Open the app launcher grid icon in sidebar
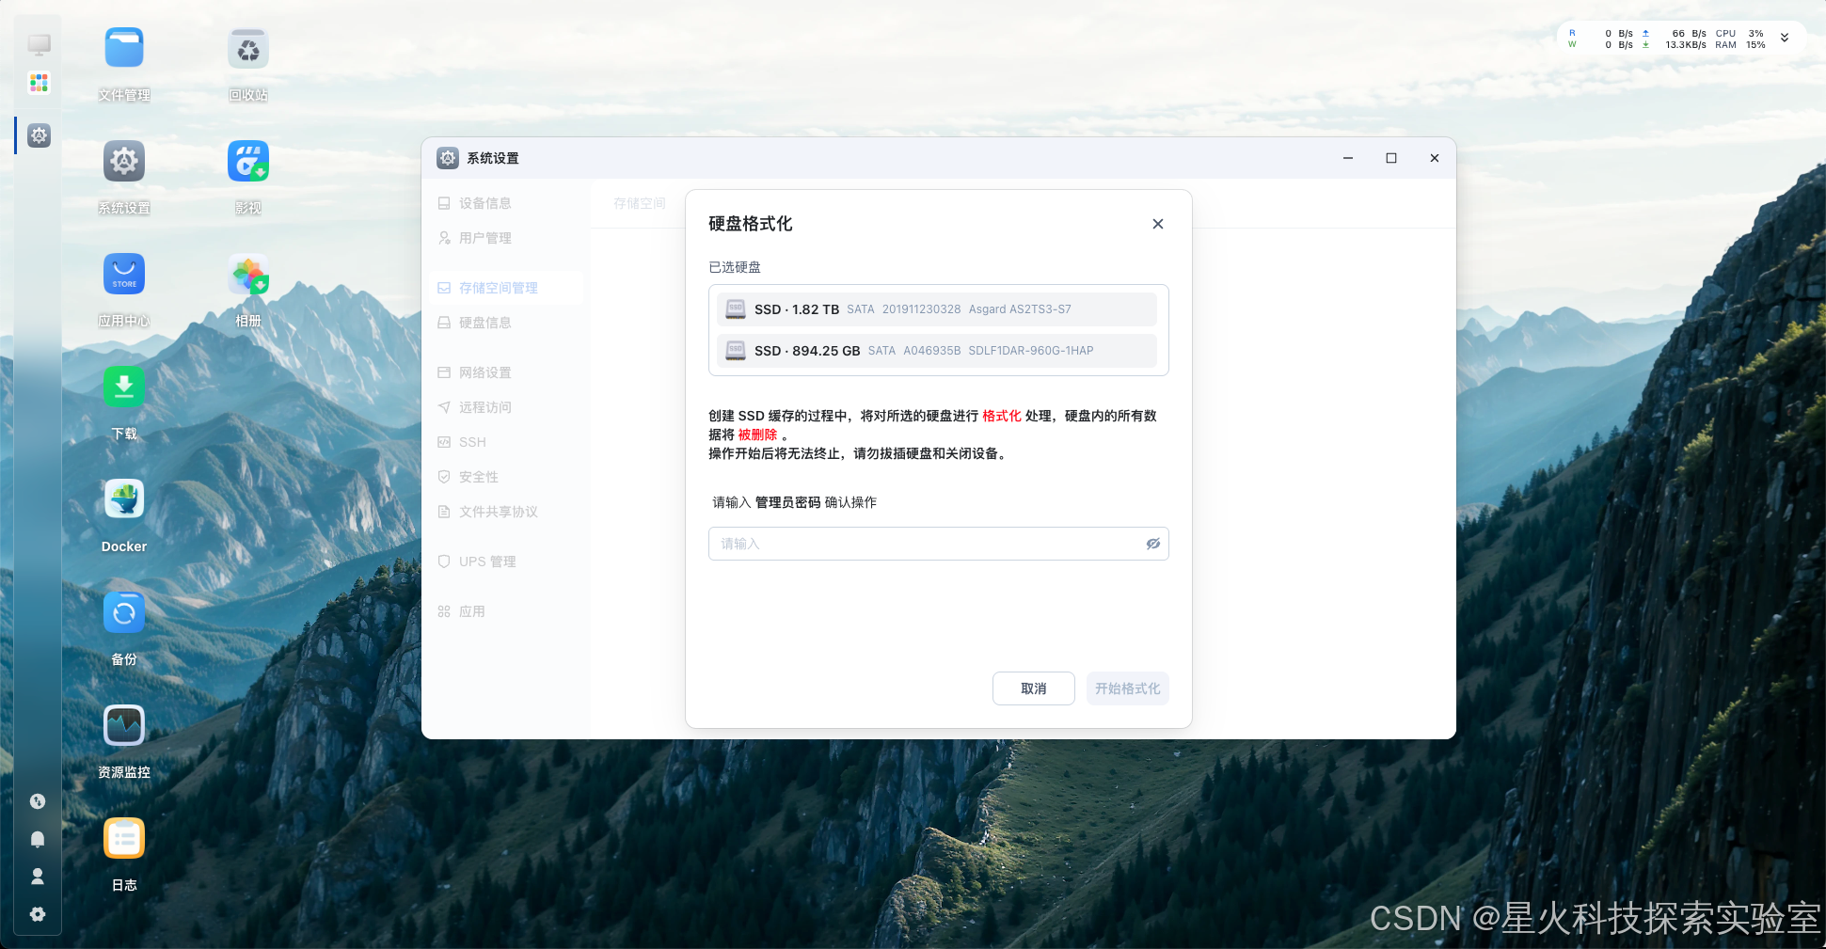Viewport: 1826px width, 949px height. 39,83
